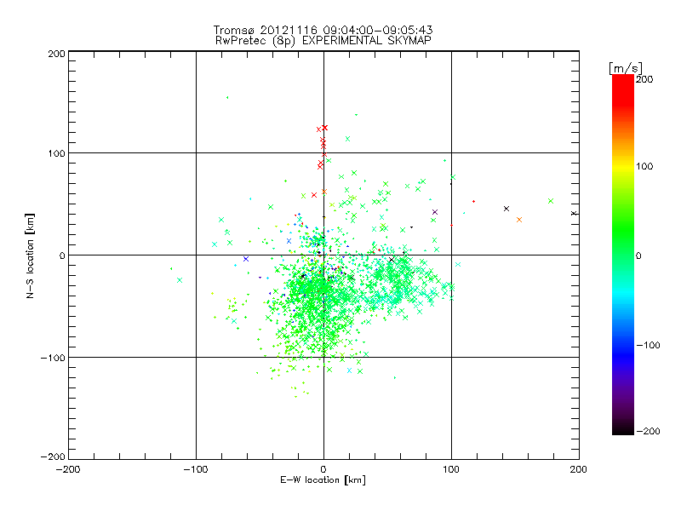Click the x-axis tick label '-100'
This screenshot has height=511, width=681.
click(x=196, y=469)
